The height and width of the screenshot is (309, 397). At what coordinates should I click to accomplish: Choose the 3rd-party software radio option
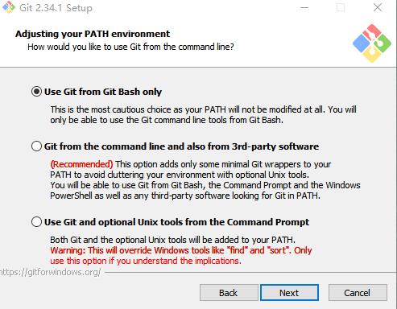click(x=36, y=146)
